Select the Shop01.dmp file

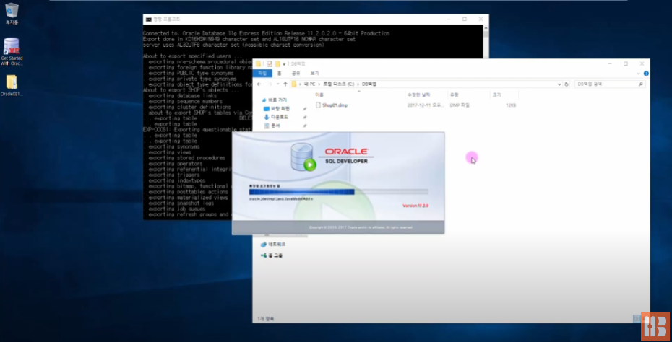tap(331, 105)
